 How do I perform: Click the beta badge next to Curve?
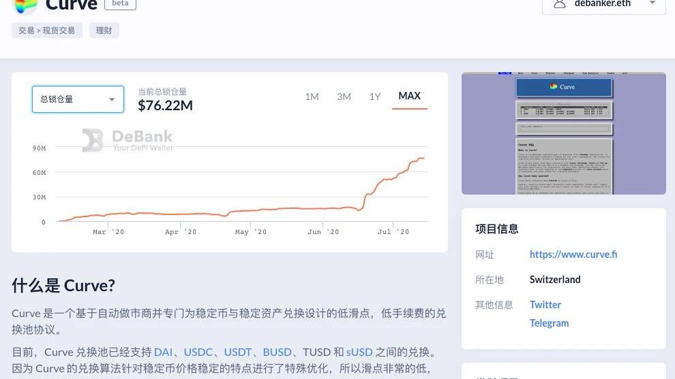pyautogui.click(x=120, y=3)
